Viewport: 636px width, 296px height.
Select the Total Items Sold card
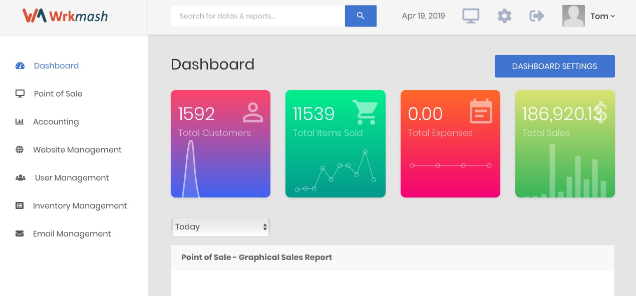tap(335, 143)
